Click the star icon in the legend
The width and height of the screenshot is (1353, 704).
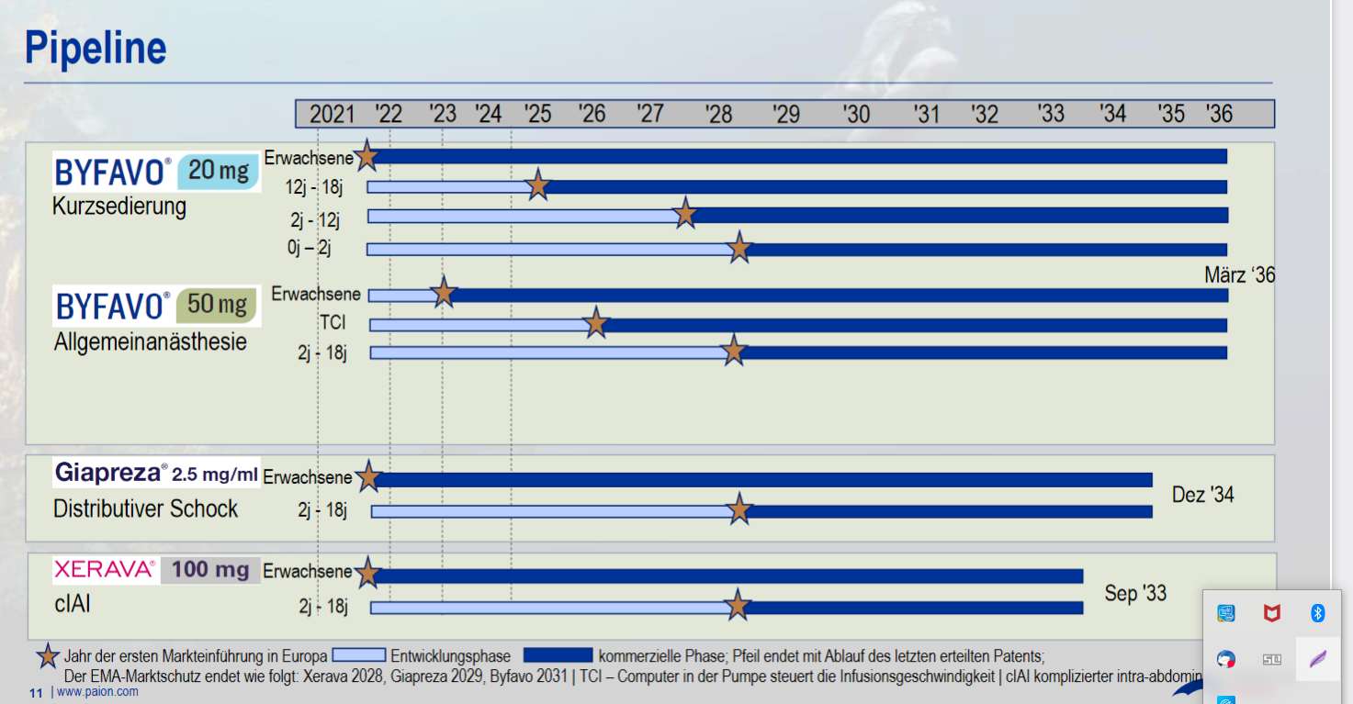click(48, 656)
